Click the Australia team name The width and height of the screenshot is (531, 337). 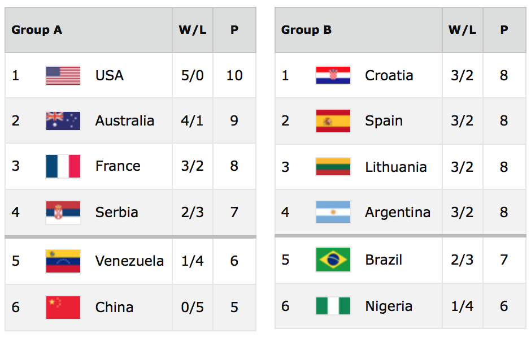point(125,120)
